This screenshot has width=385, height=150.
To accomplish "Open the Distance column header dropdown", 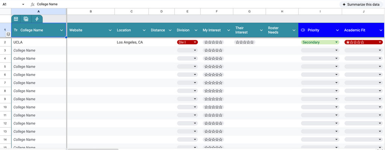I will tap(170, 30).
